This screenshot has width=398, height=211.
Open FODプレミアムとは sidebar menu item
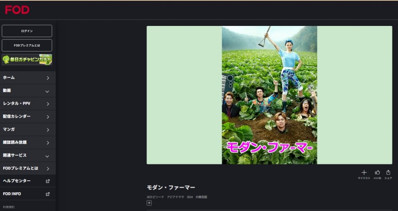click(x=28, y=168)
